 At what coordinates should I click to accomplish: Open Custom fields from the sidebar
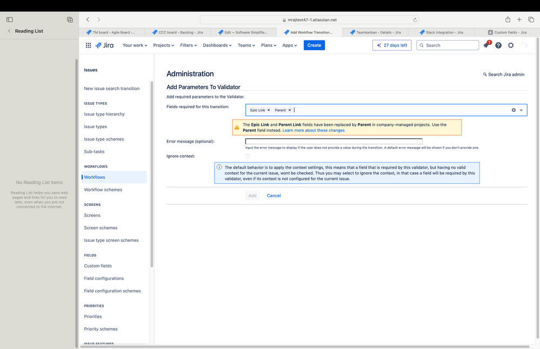click(97, 265)
